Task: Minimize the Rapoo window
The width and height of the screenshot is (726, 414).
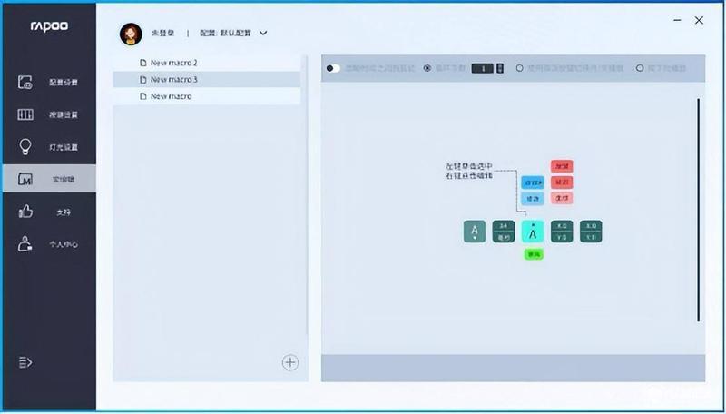Action: click(x=677, y=20)
